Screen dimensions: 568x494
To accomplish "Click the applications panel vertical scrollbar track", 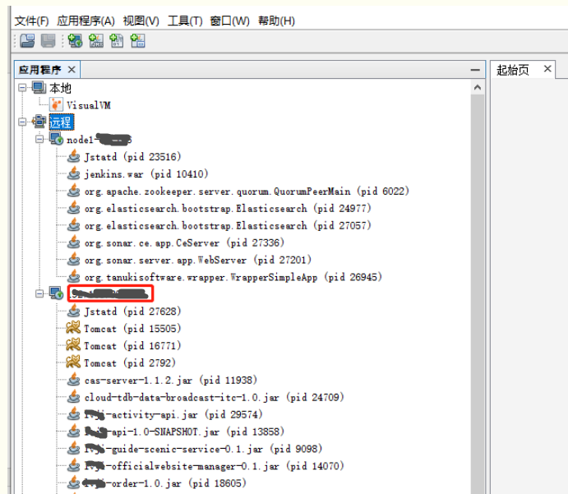I will (x=478, y=294).
